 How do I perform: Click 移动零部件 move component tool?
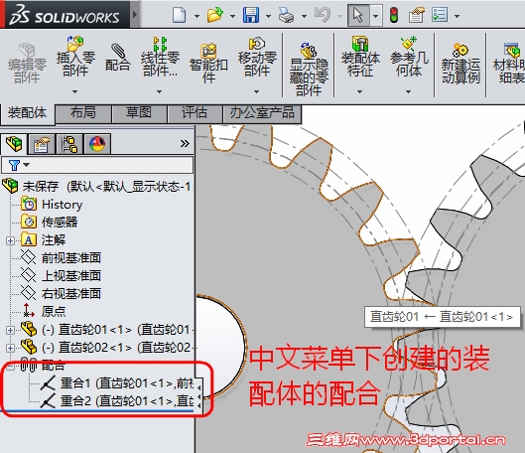click(257, 57)
